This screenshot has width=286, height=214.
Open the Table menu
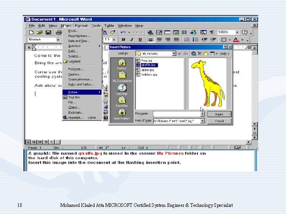click(x=109, y=25)
